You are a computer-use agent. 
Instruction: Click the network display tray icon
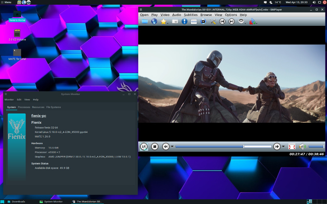coord(319,2)
